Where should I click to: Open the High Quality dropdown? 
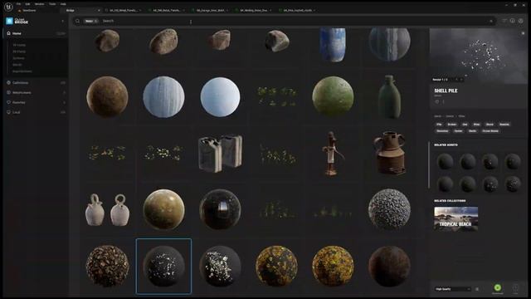tap(452, 289)
